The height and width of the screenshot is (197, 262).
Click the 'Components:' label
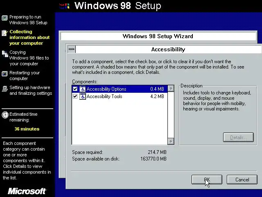pos(85,82)
